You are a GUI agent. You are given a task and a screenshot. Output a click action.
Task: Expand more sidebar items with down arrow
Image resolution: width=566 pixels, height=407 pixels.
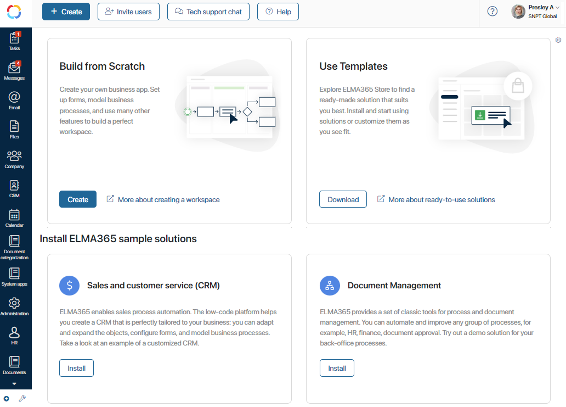pyautogui.click(x=14, y=384)
